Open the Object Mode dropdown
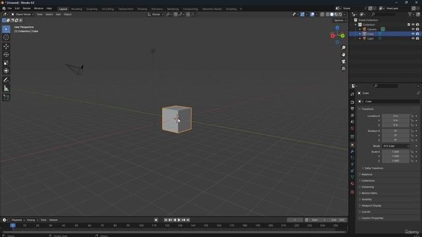 (22, 14)
